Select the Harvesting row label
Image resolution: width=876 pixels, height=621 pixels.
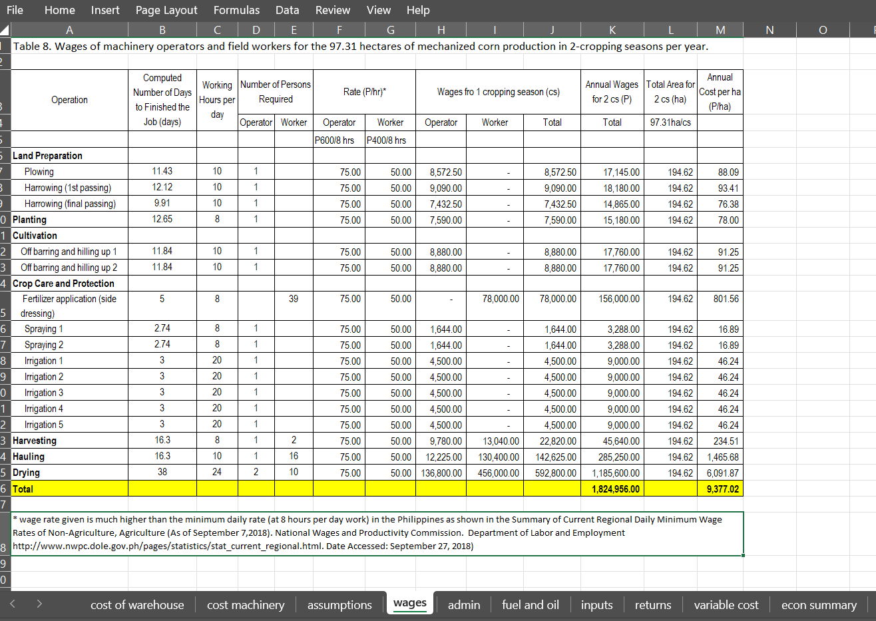[69, 441]
